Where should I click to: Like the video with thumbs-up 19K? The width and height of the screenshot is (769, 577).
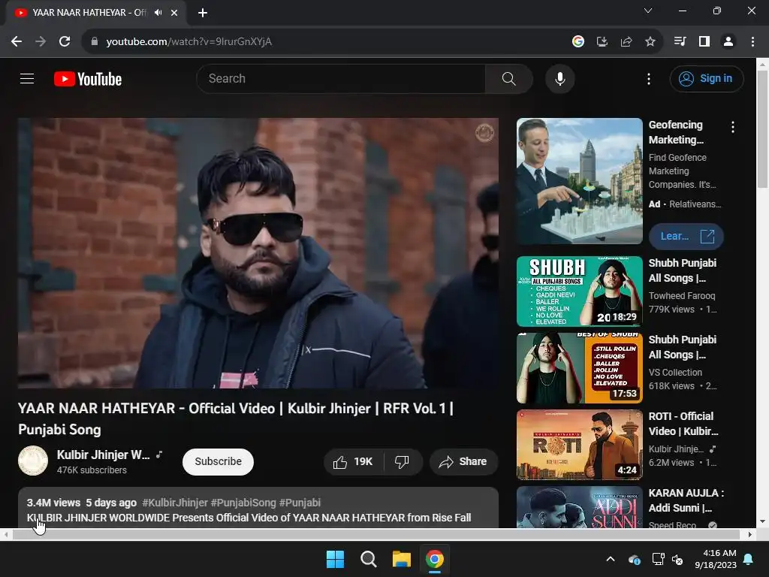point(353,462)
